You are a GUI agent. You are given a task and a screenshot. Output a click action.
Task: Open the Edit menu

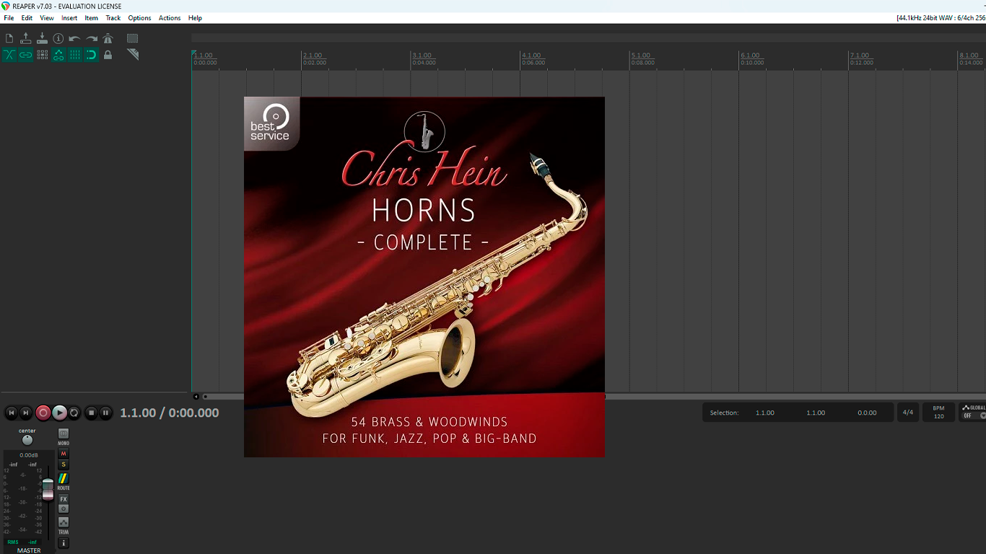27,18
